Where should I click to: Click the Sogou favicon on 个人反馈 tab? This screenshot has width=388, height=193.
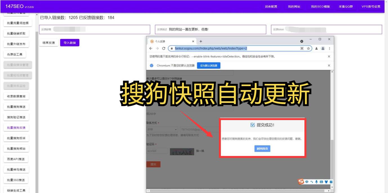[x=152, y=41]
